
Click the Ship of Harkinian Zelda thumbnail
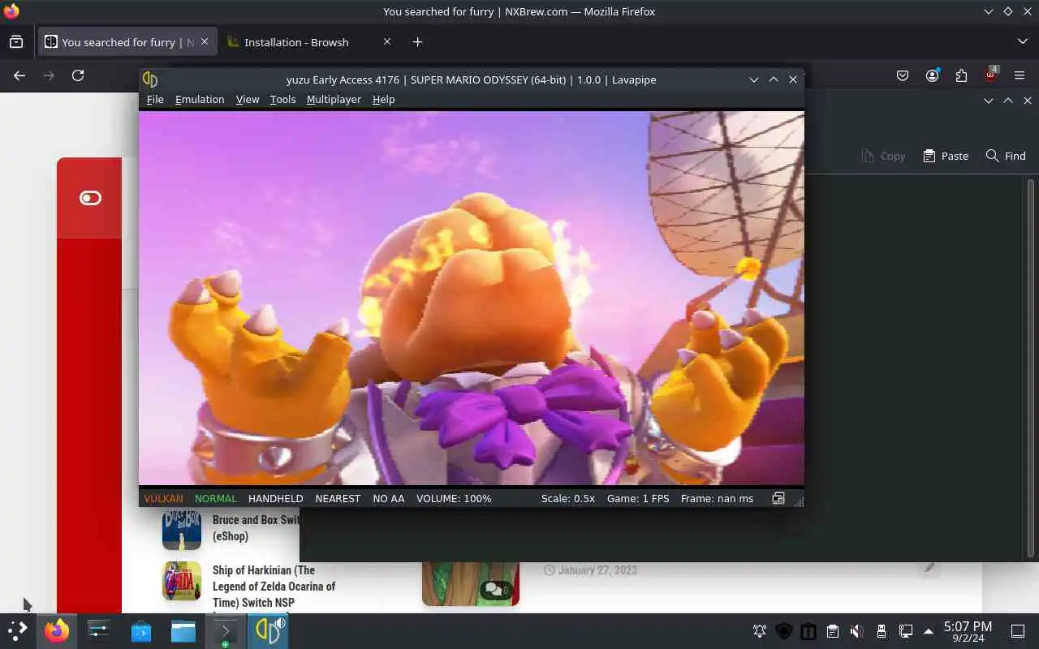(x=182, y=581)
